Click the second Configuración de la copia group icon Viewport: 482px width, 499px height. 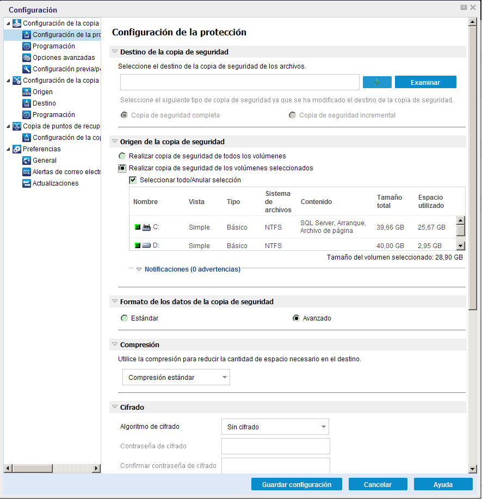(16, 81)
